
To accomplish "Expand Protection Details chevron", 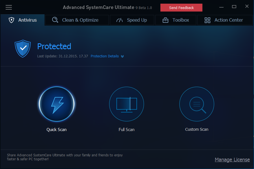I will point(122,56).
